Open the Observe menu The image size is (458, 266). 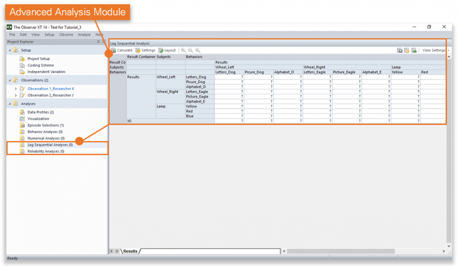pos(66,35)
